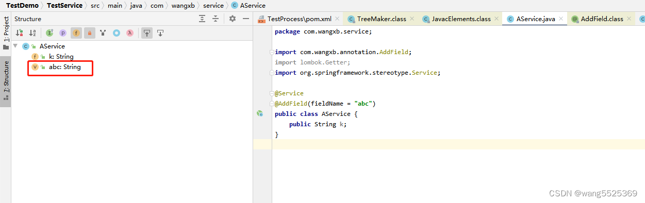Select field k: String in Structure

(61, 57)
